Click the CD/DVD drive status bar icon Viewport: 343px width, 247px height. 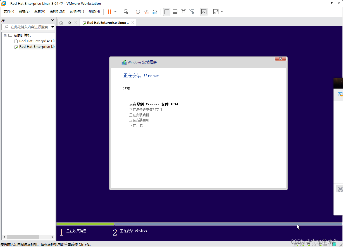(x=302, y=244)
